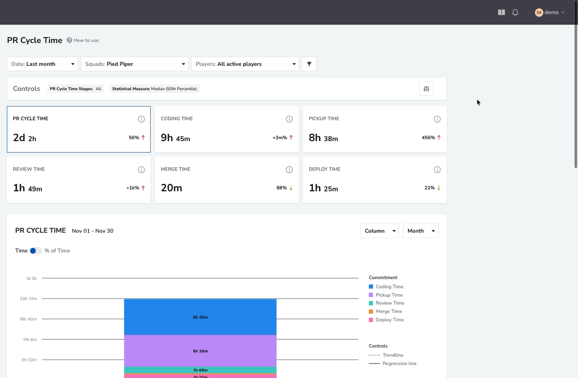Click the How to use link
This screenshot has height=378, width=578.
point(86,40)
